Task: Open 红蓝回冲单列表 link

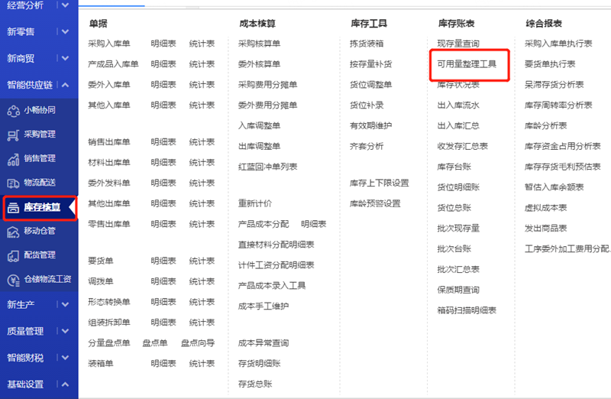Action: pos(268,167)
